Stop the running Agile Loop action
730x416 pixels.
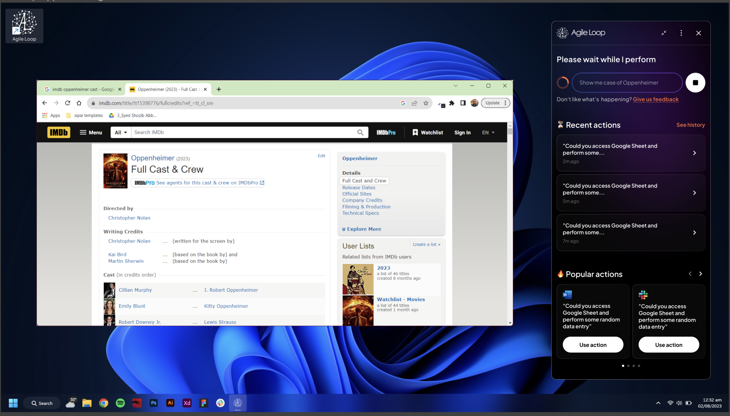[x=695, y=82]
